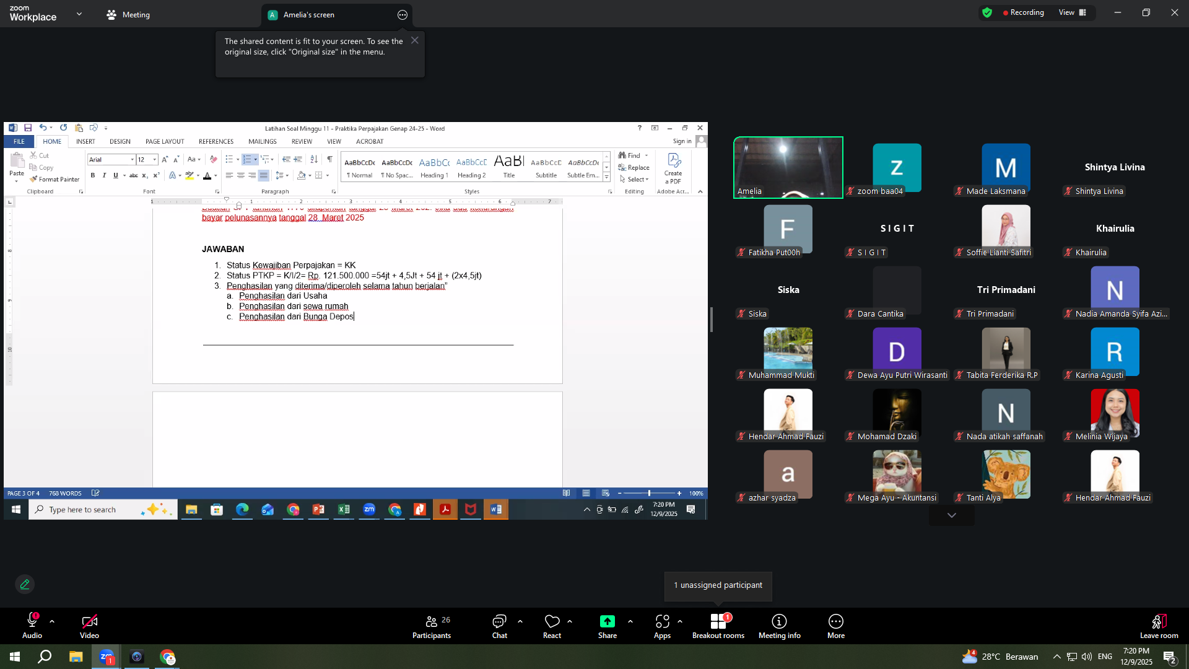The height and width of the screenshot is (669, 1189).
Task: Open Meeting info details
Action: (x=779, y=626)
